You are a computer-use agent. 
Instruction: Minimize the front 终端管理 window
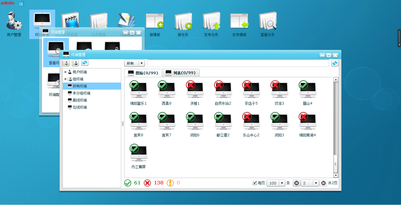point(322,55)
